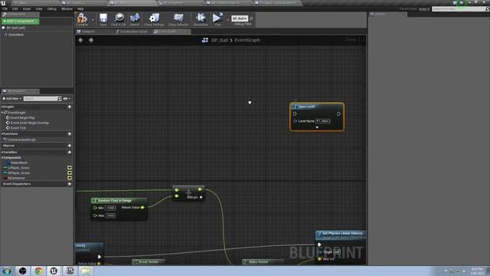The width and height of the screenshot is (490, 276).
Task: Expand compile options dropdown arrow
Action: coord(93,19)
